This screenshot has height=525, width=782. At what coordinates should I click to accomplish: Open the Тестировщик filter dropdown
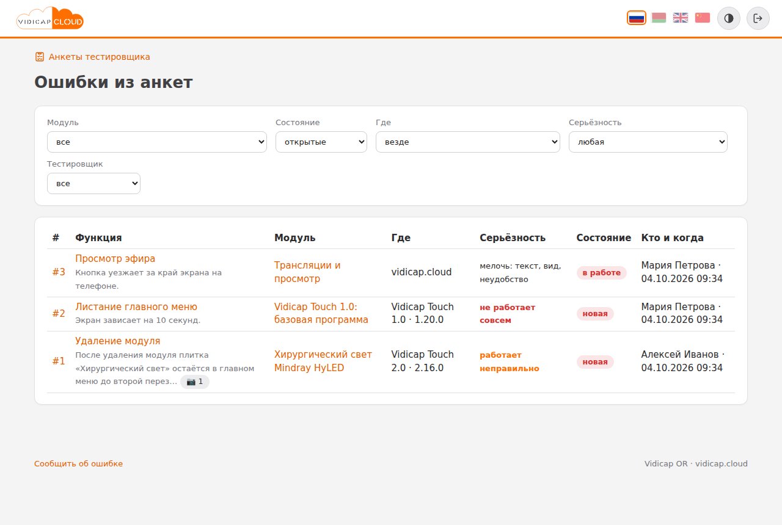click(93, 183)
